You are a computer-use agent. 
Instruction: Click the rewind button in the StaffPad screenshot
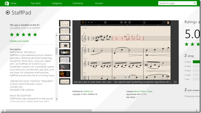pyautogui.click(x=121, y=22)
